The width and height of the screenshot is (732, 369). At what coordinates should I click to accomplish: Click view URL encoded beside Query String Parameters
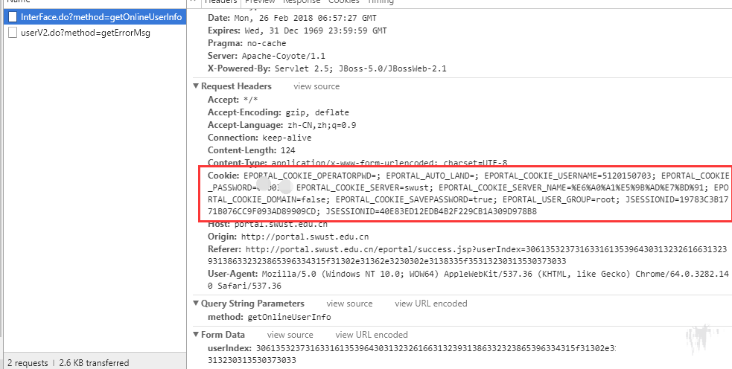431,304
